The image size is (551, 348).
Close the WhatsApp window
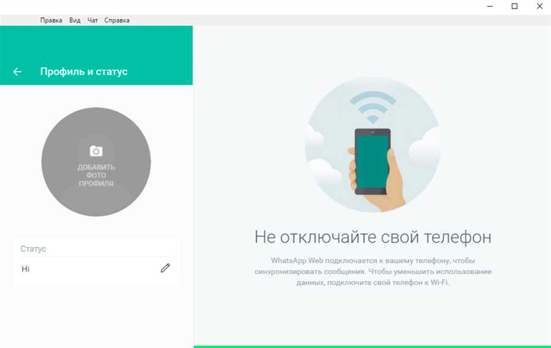[x=539, y=6]
